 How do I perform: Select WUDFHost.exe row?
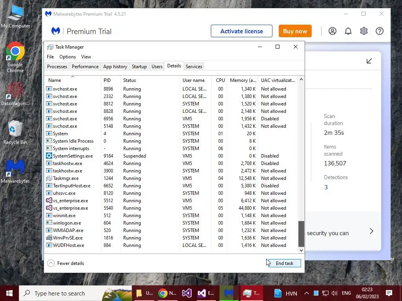click(171, 245)
